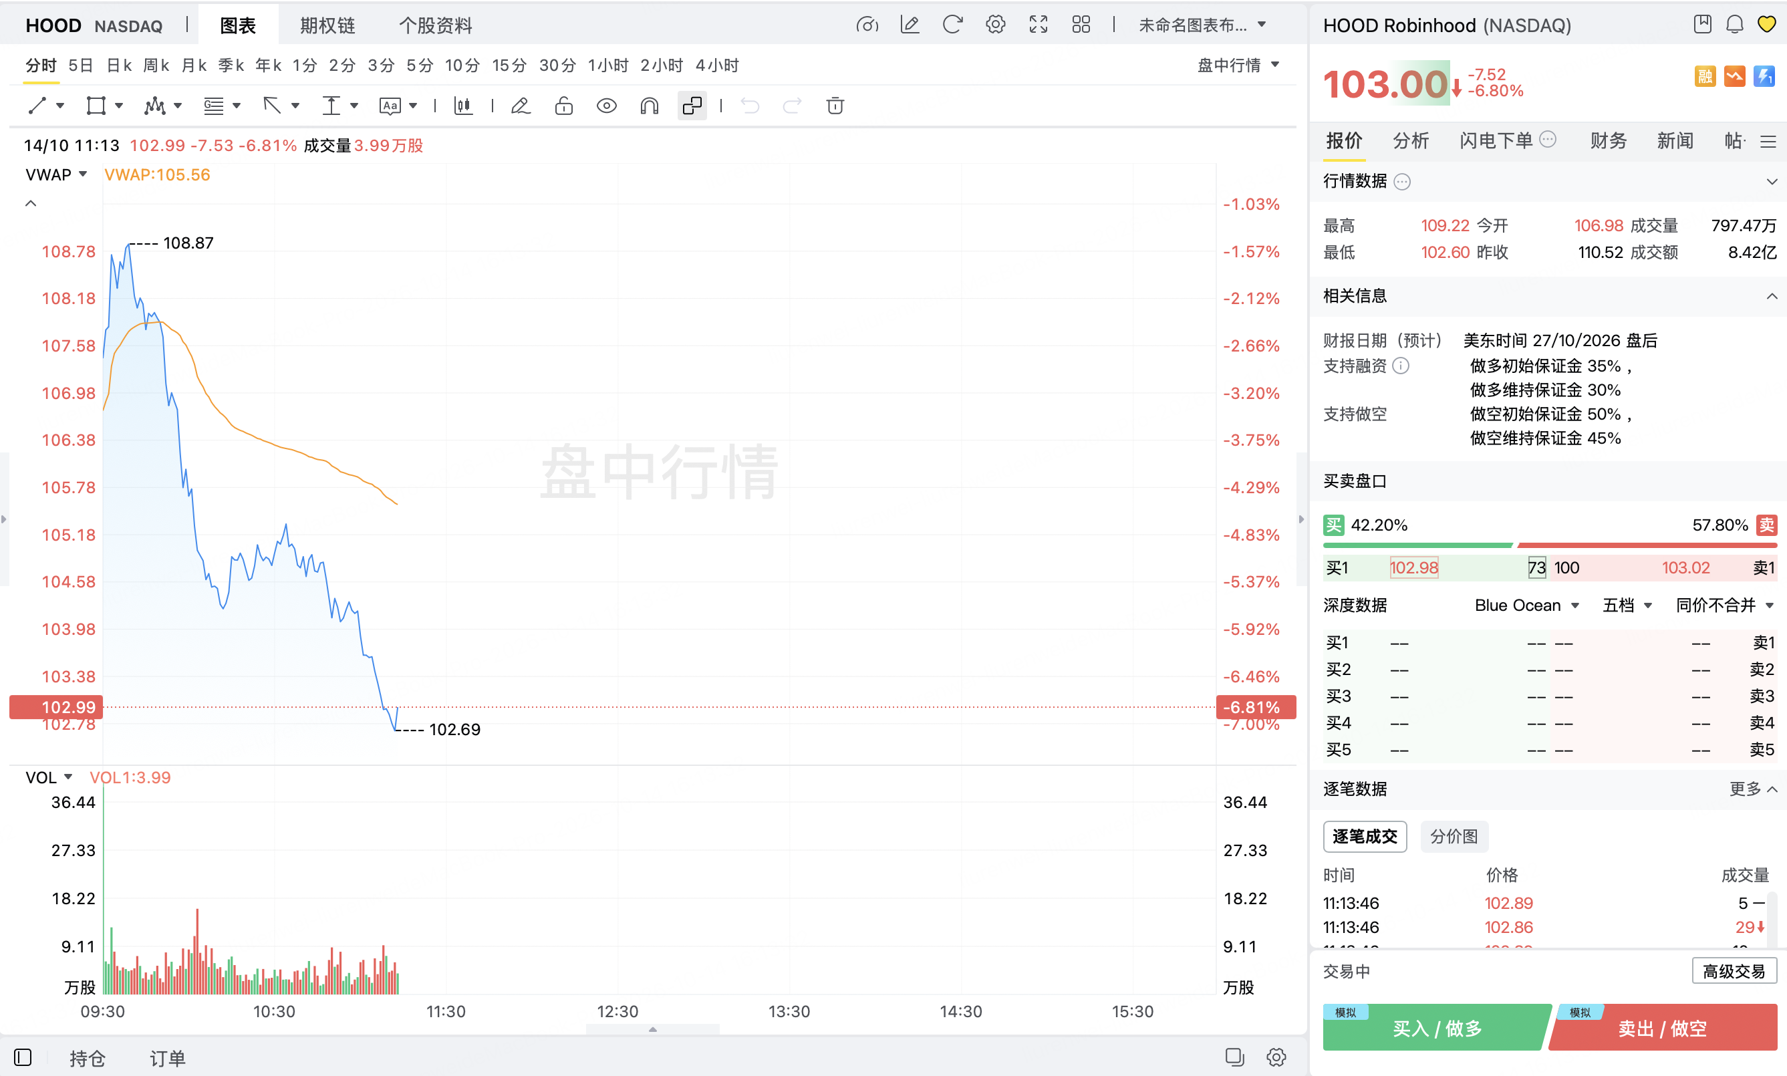Click 买入 / 做多 button
The width and height of the screenshot is (1787, 1076).
click(1435, 1027)
